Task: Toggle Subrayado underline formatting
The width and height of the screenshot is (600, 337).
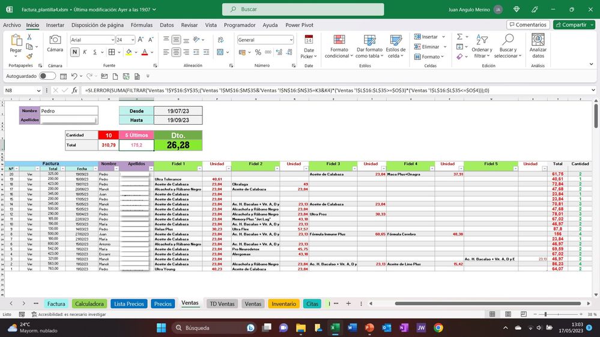Action: coord(95,52)
